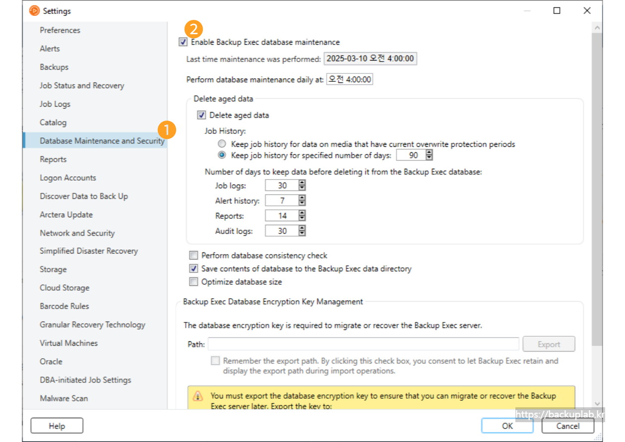The width and height of the screenshot is (625, 442).
Task: Click the Job logs days field
Action: point(282,186)
